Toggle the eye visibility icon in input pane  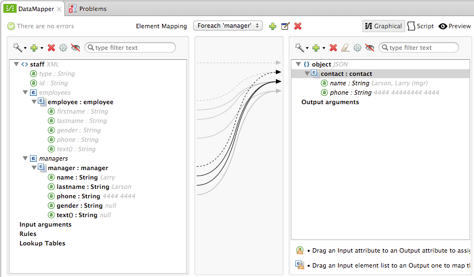tap(75, 48)
